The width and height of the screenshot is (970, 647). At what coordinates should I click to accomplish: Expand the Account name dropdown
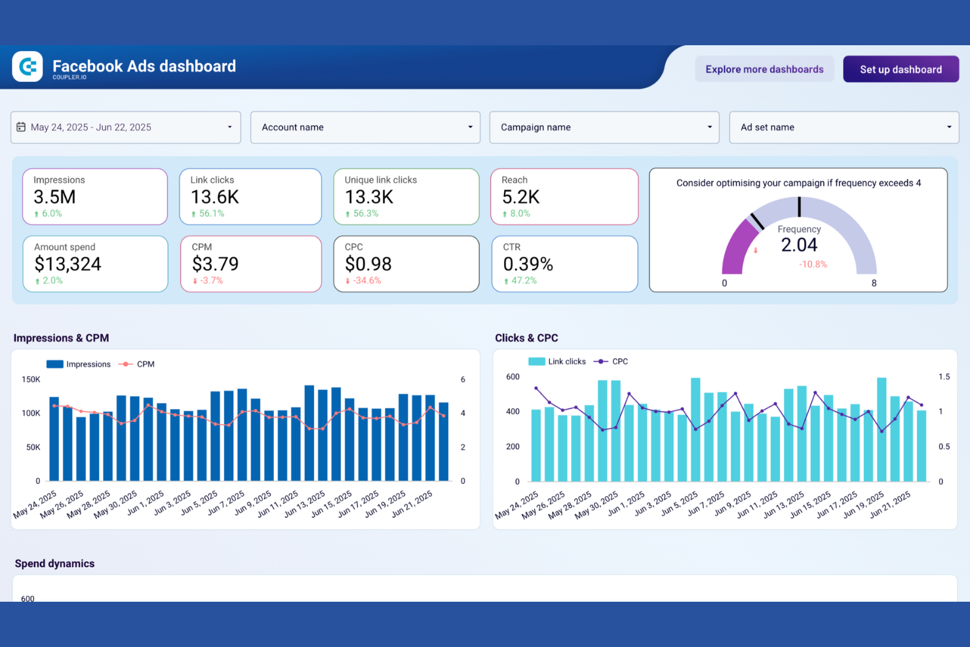pos(365,127)
